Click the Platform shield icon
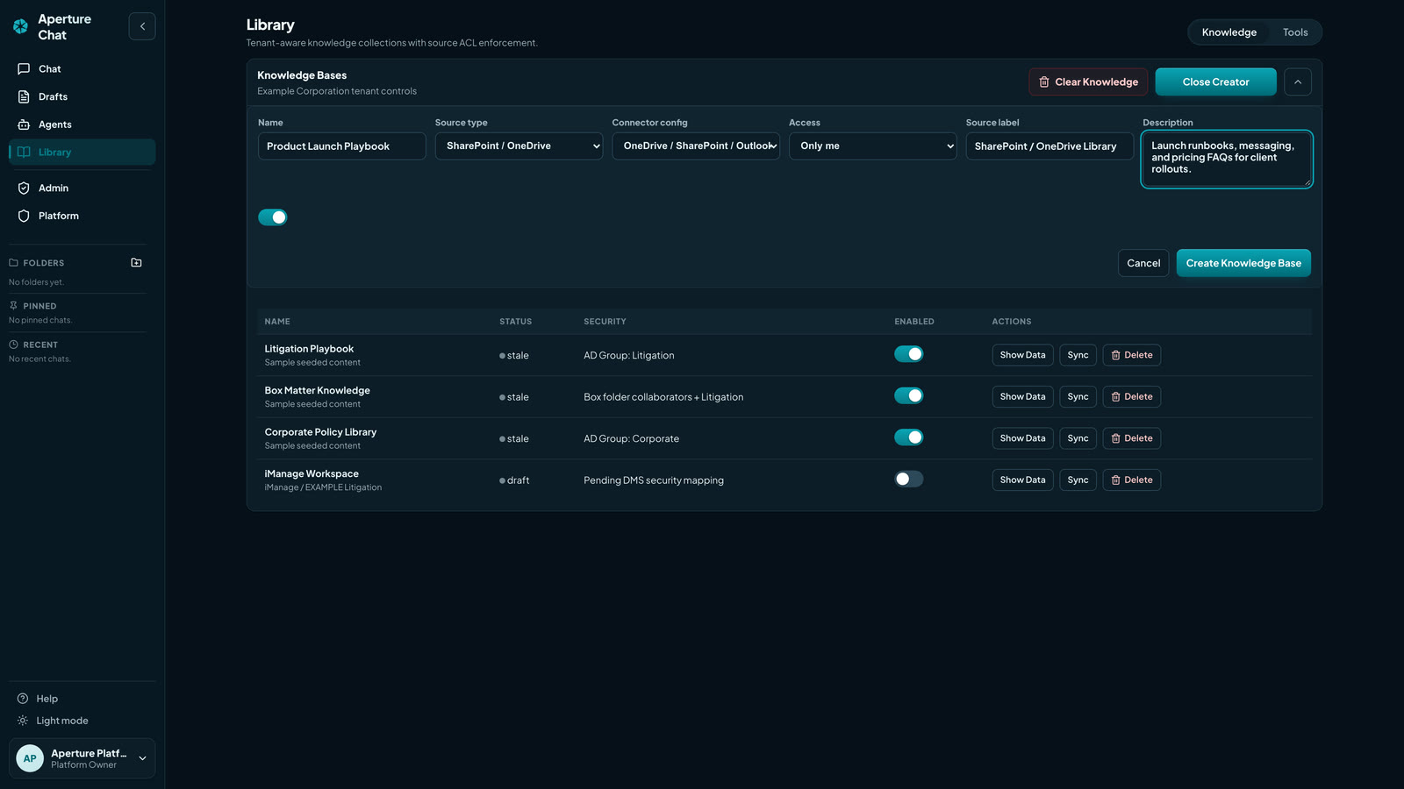Viewport: 1404px width, 789px height. pos(24,216)
